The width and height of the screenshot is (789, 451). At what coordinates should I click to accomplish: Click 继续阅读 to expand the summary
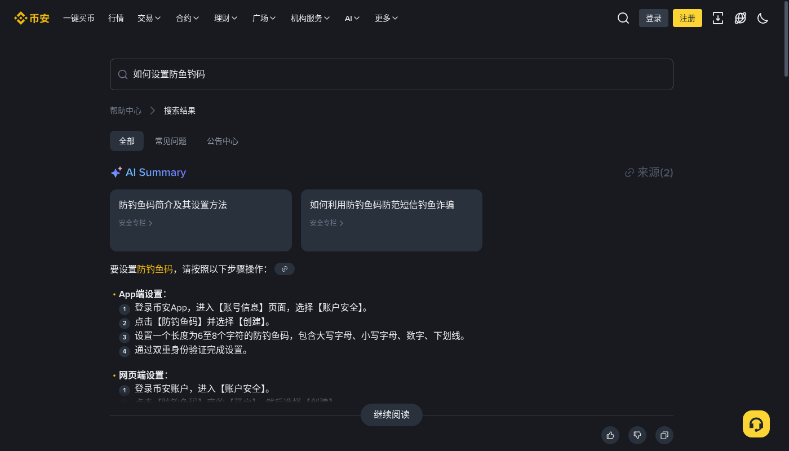coord(392,415)
